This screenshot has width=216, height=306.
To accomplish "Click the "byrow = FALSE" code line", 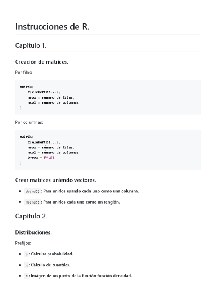I will click(41, 157).
